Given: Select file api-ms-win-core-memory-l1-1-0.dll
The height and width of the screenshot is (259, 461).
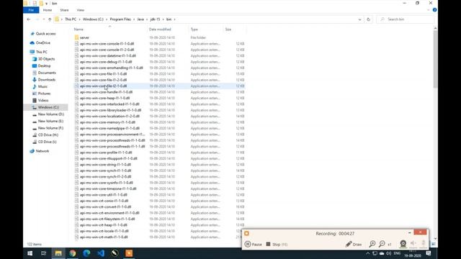Looking at the screenshot, I should tap(107, 122).
